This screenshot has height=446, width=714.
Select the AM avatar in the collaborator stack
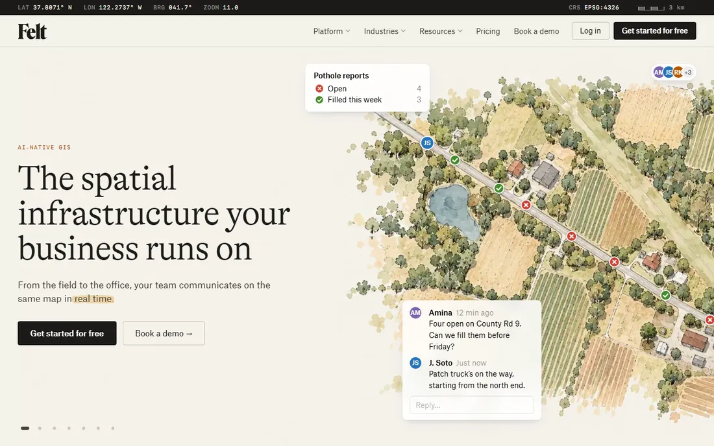point(658,73)
